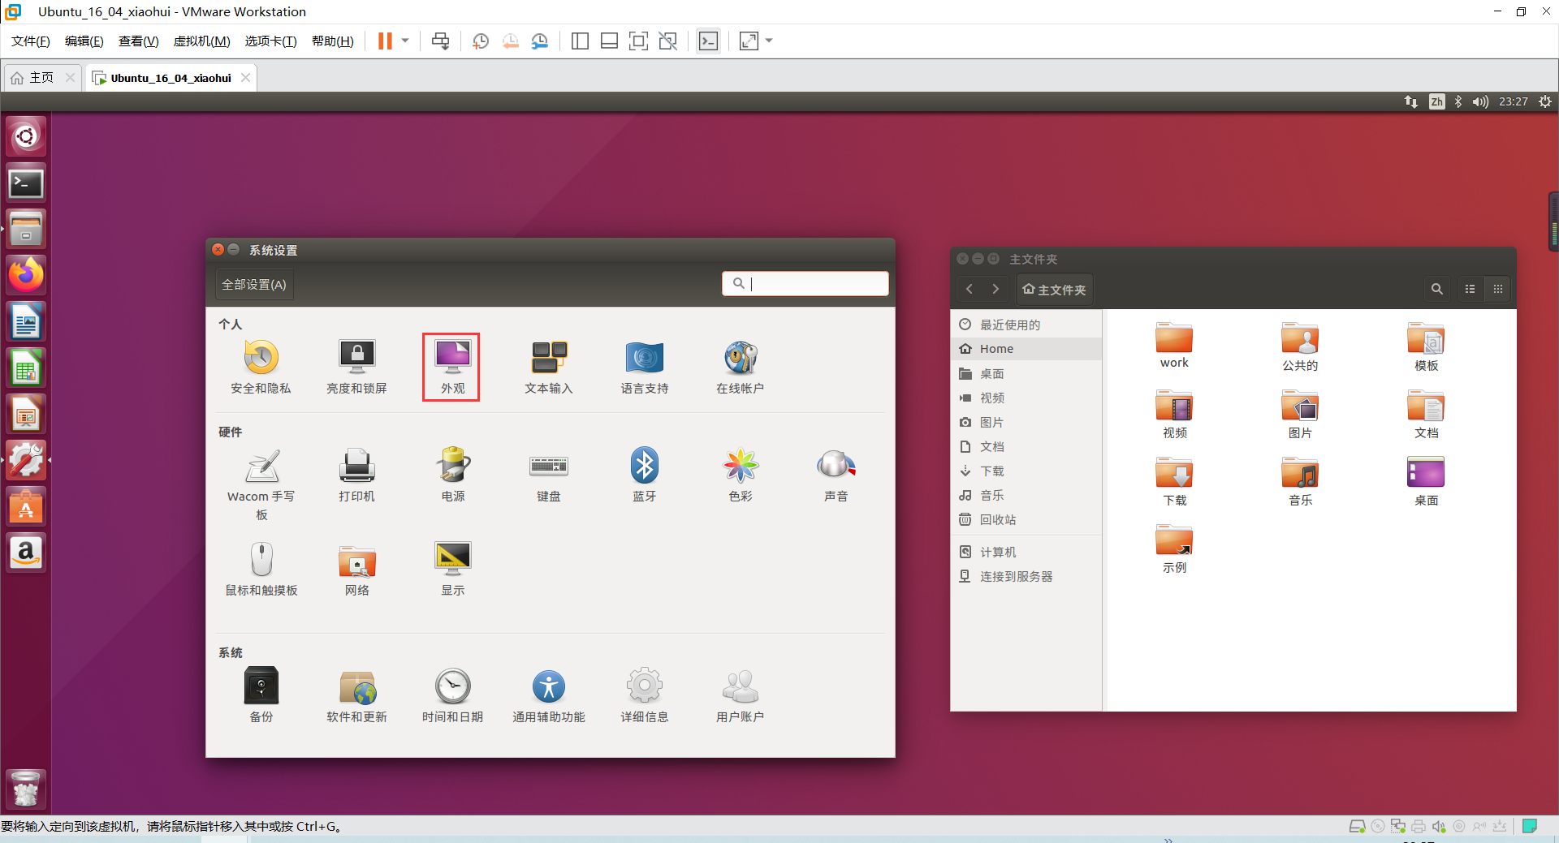Open Language Support (语言支持) settings
Image resolution: width=1559 pixels, height=843 pixels.
coord(645,367)
